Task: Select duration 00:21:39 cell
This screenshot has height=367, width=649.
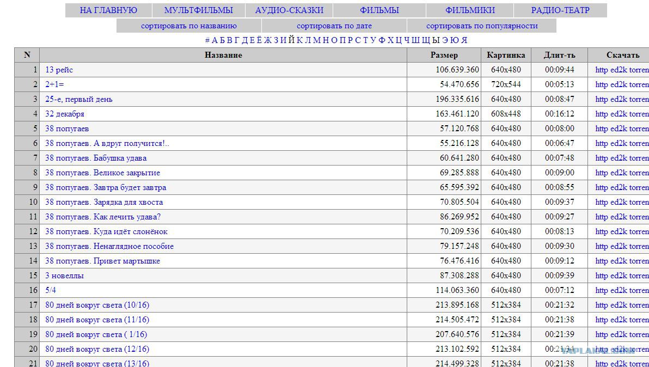Action: pos(560,334)
